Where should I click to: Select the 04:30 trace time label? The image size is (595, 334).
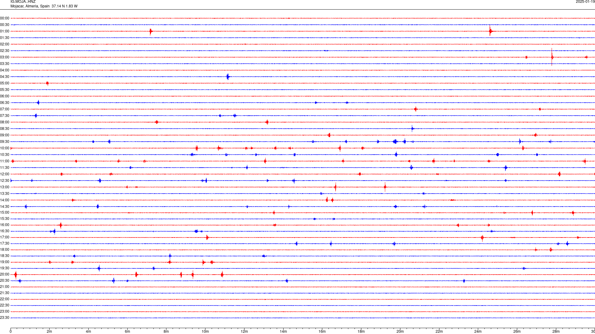click(x=5, y=77)
